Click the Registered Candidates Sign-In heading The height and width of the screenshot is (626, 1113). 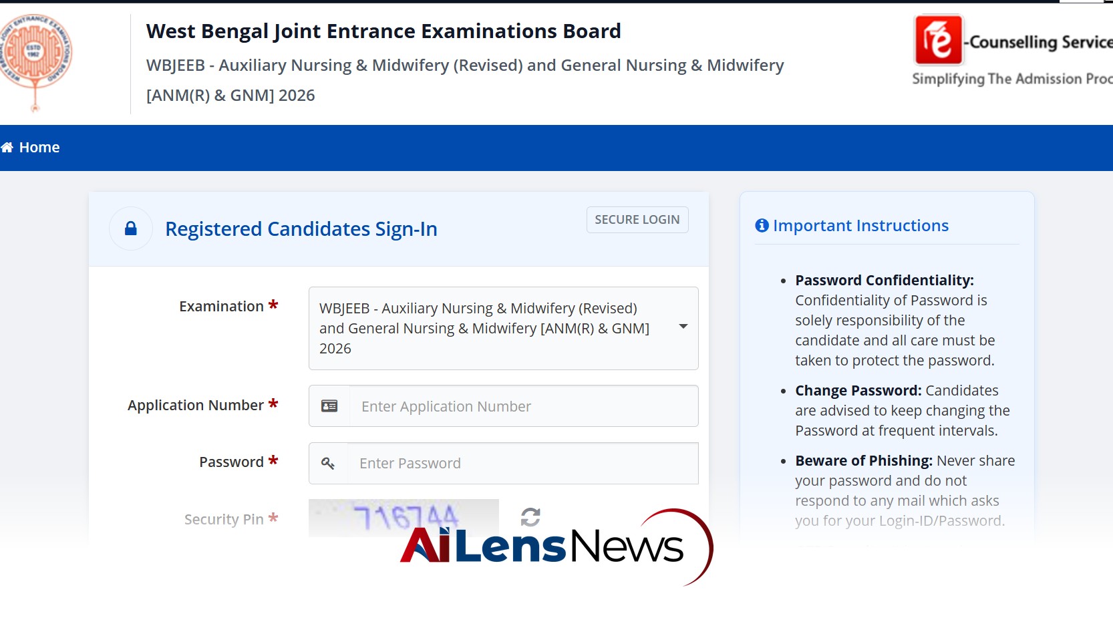click(301, 229)
